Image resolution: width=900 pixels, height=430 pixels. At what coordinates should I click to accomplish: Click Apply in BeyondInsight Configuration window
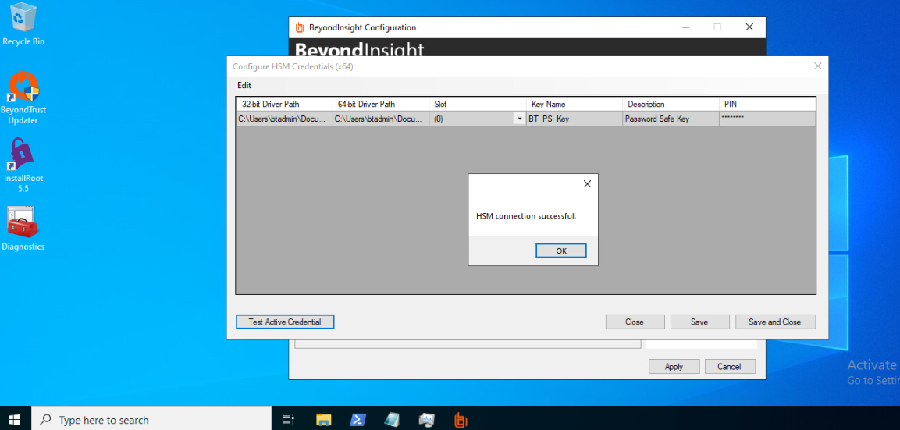tap(674, 366)
